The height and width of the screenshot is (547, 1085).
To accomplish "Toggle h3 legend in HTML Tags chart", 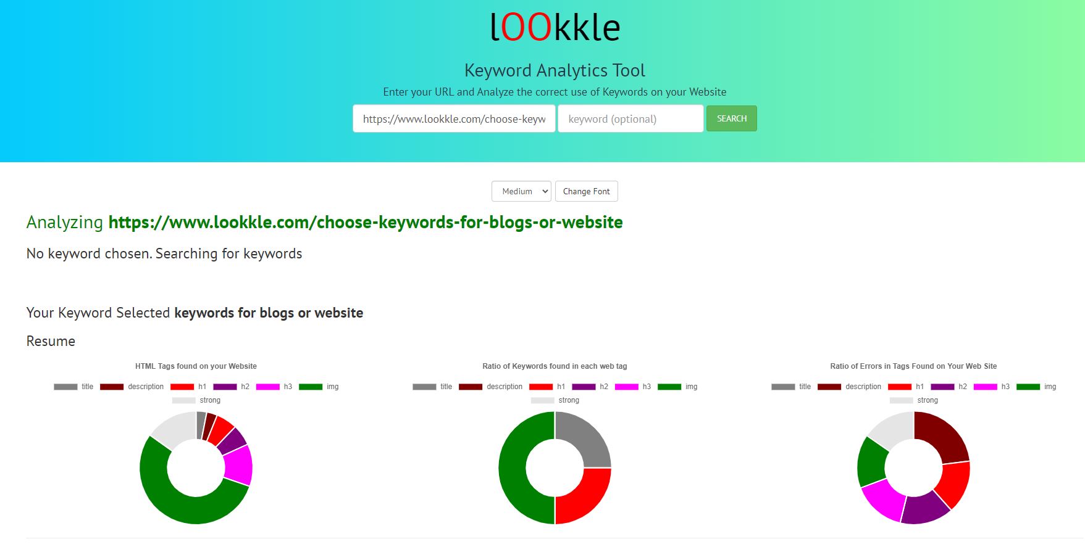I will pyautogui.click(x=274, y=387).
